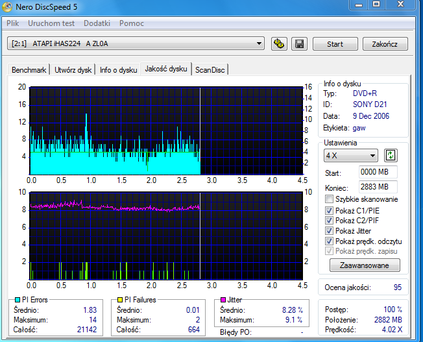Viewport: 423px width, 342px height.
Task: Click the Błędy PO label
Action: point(236,332)
